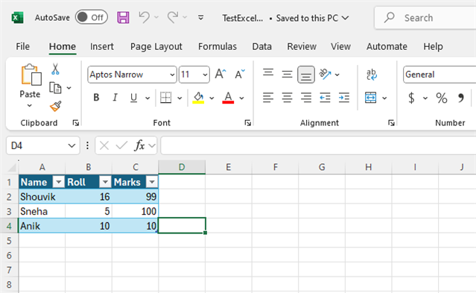Image resolution: width=476 pixels, height=293 pixels.
Task: Open Aptos Narrow font dropdown
Action: (x=172, y=75)
